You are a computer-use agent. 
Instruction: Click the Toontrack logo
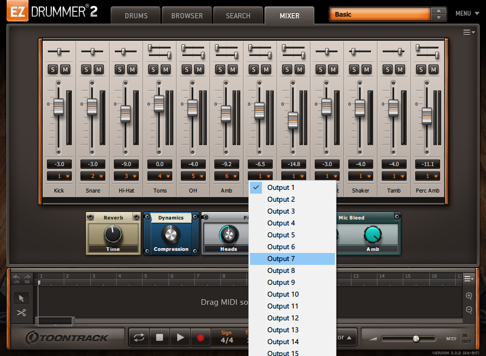coord(66,338)
